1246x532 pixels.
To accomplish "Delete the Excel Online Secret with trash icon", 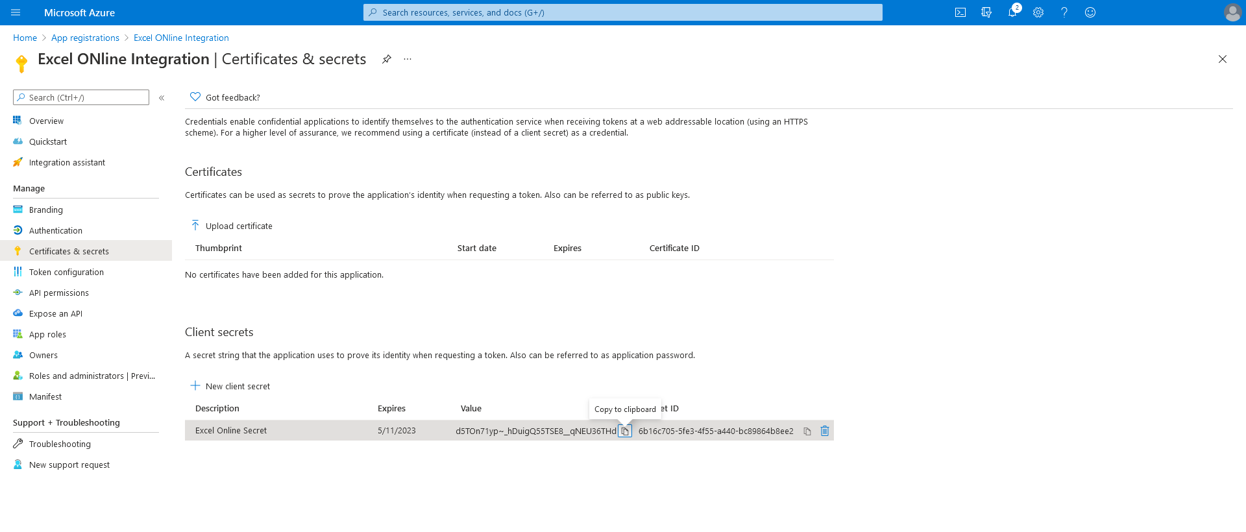I will (x=825, y=431).
